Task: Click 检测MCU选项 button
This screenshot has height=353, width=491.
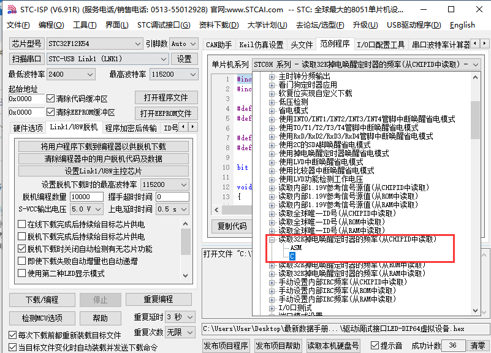Action: click(42, 318)
